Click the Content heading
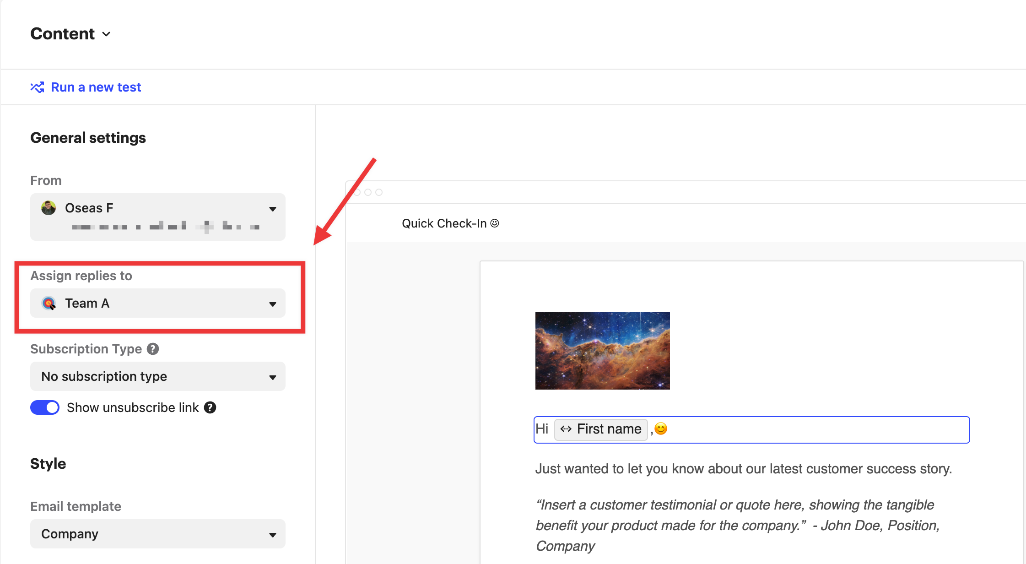This screenshot has height=564, width=1026. coord(62,34)
